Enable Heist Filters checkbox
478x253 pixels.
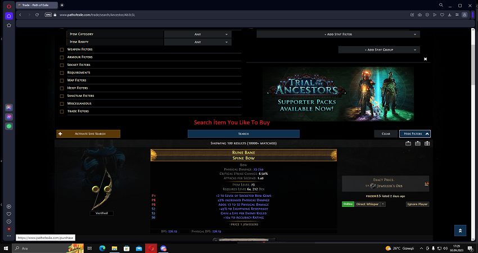(x=62, y=88)
